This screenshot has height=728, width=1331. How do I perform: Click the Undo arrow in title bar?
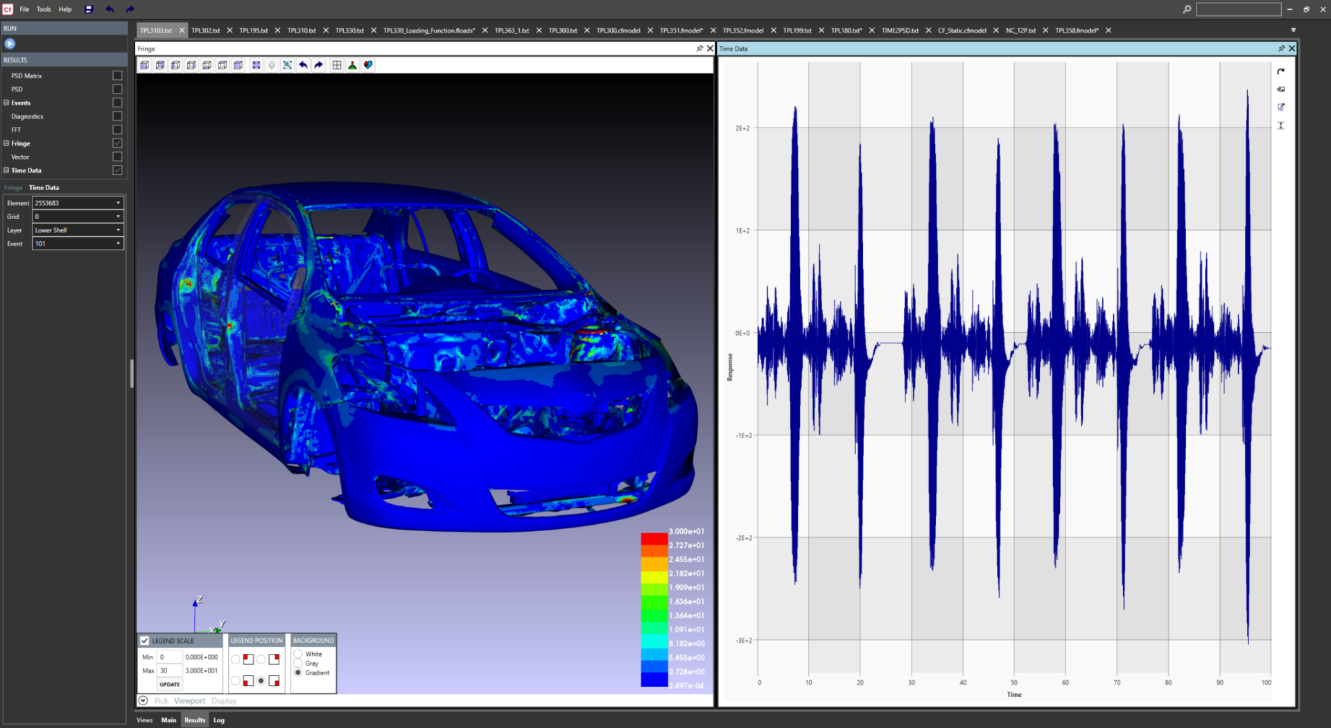[110, 9]
